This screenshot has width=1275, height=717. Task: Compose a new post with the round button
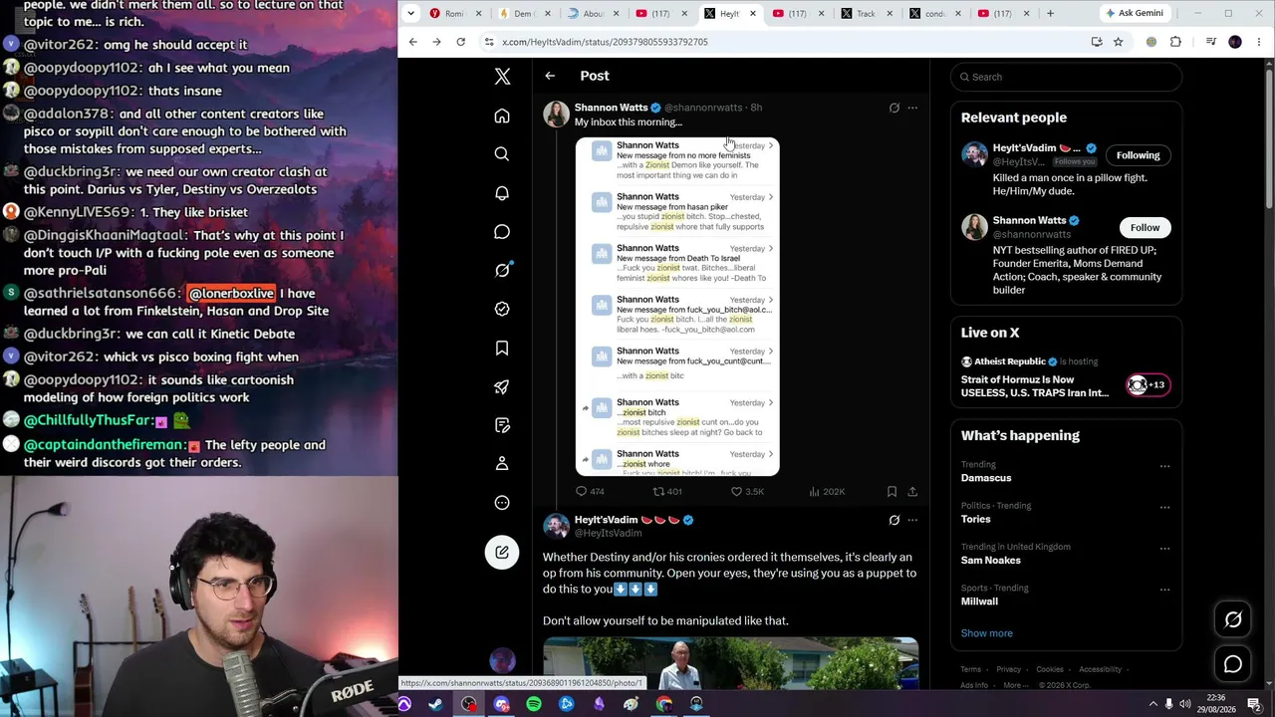[x=502, y=553]
